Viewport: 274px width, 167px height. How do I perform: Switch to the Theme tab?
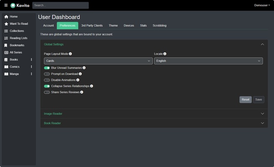point(113,25)
